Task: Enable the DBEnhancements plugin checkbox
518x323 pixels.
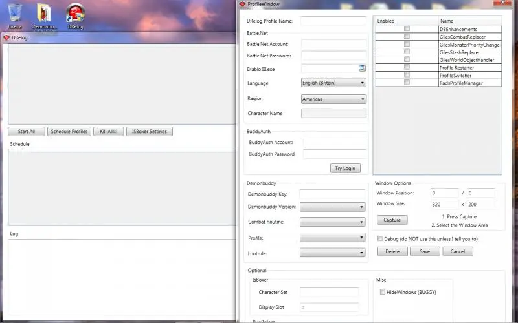Action: point(407,28)
